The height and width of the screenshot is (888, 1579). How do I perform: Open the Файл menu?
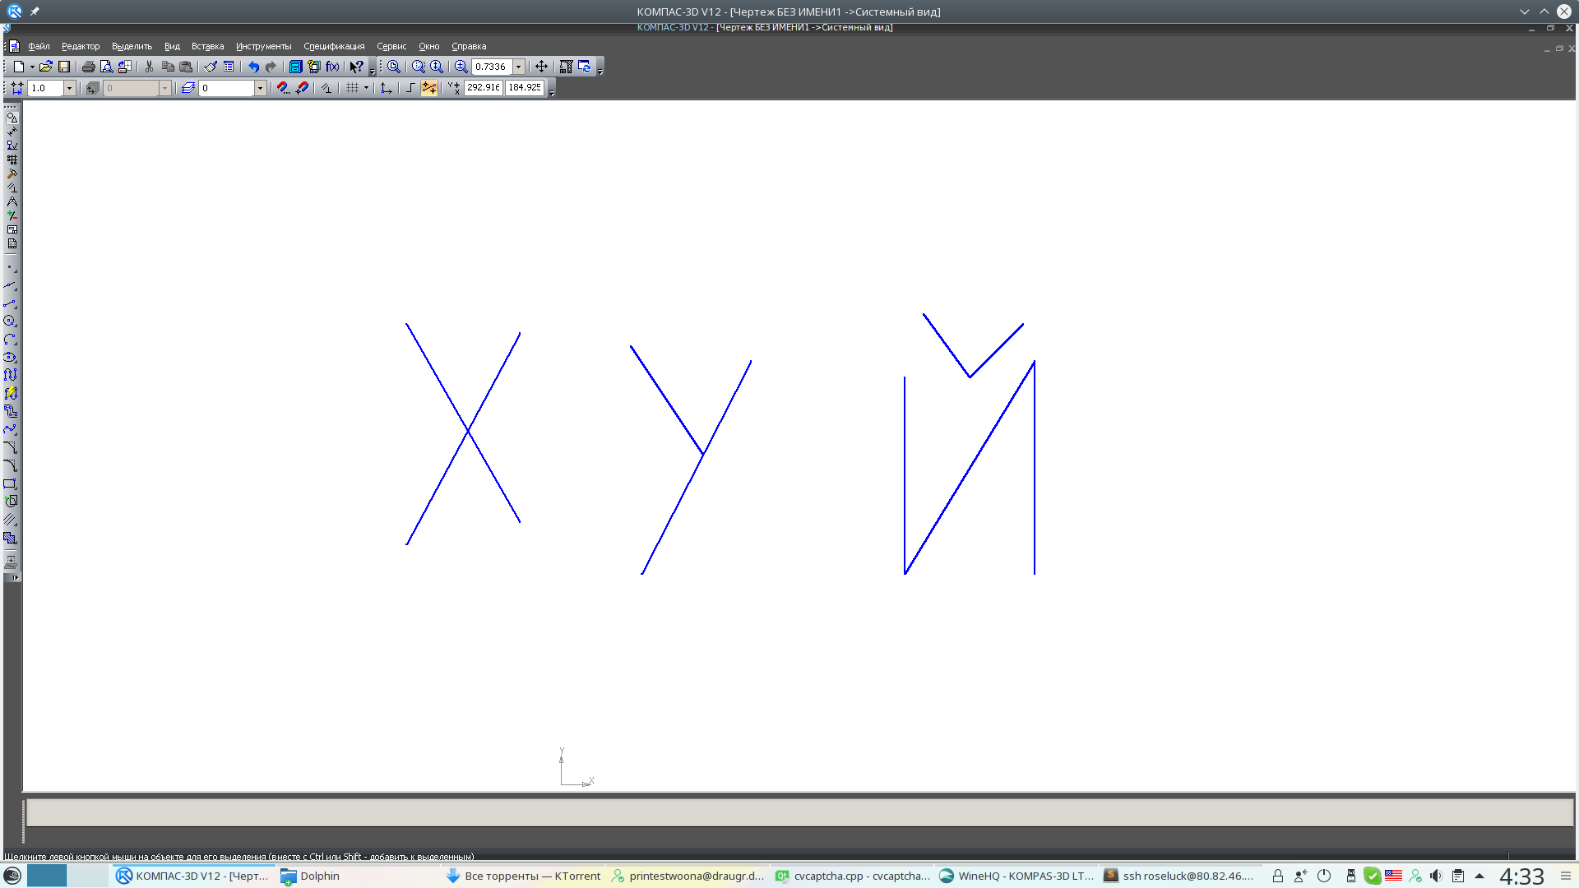(x=39, y=47)
